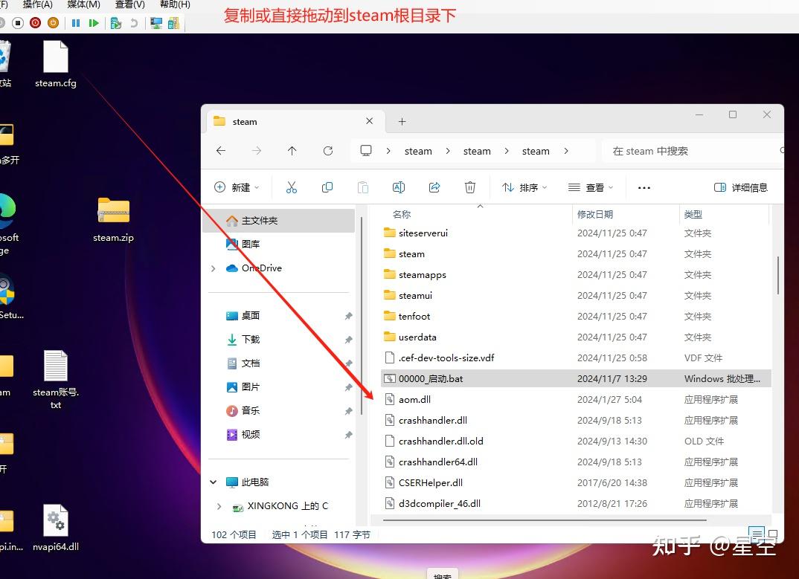Sort by 名称 column header
The height and width of the screenshot is (579, 799).
(x=402, y=214)
